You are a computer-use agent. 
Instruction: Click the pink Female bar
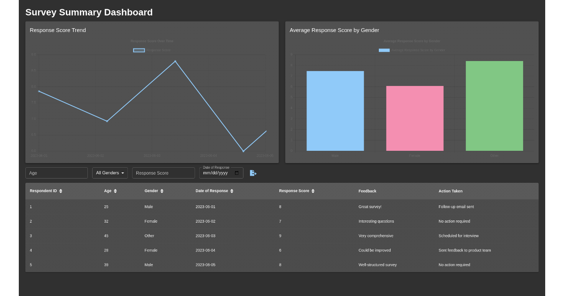(415, 118)
